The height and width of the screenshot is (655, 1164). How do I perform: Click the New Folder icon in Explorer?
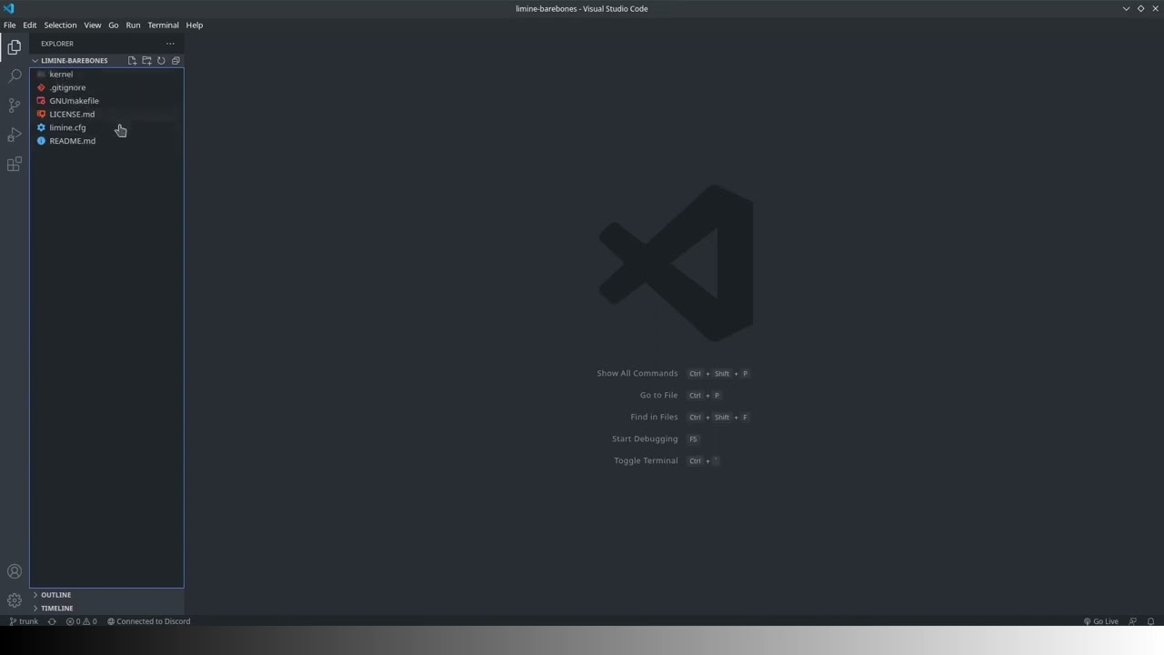(146, 61)
